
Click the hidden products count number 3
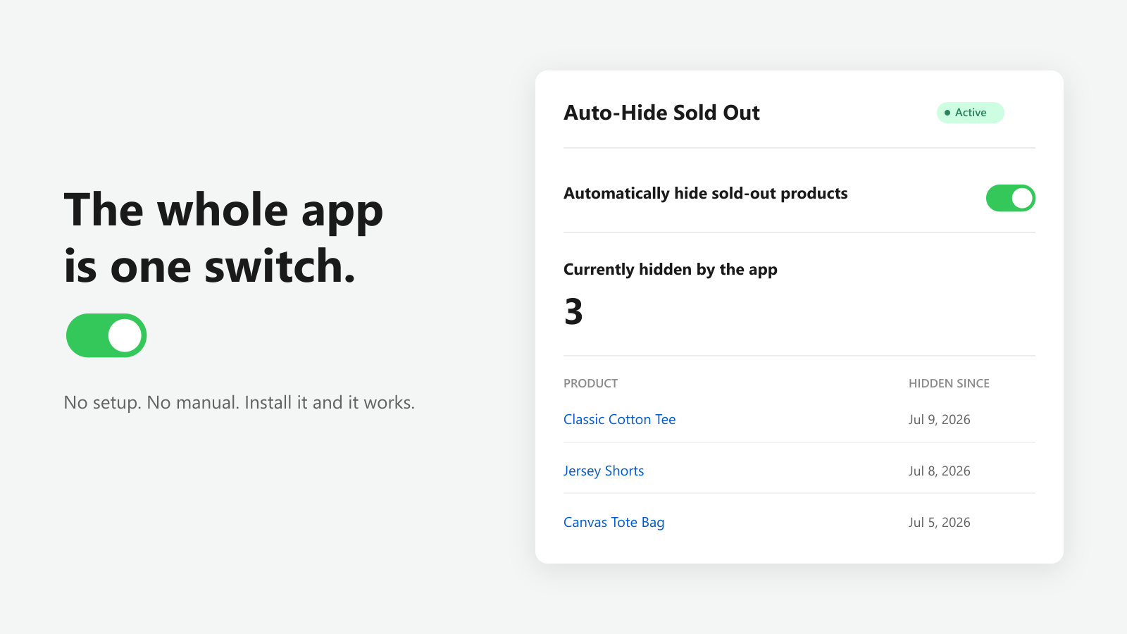(x=573, y=311)
